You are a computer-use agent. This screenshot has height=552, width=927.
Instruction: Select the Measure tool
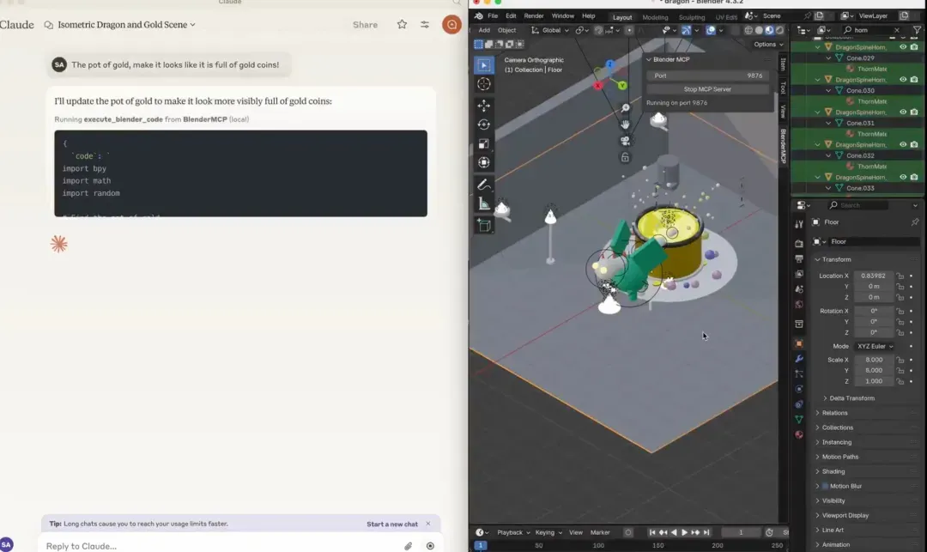(x=483, y=204)
